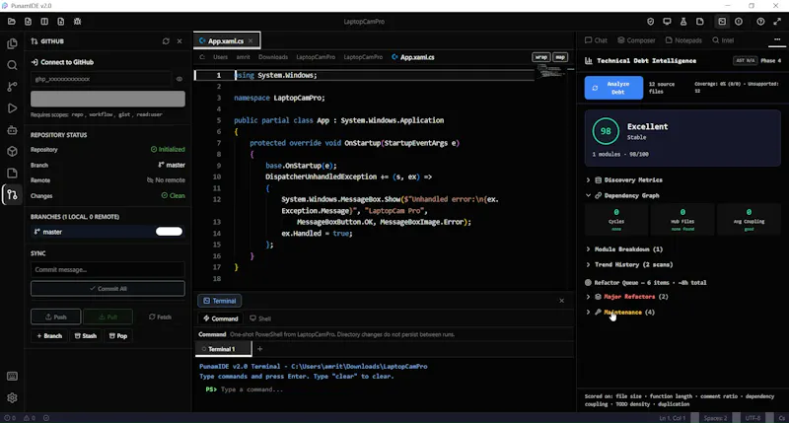Image resolution: width=789 pixels, height=423 pixels.
Task: Switch to the Chat tab
Action: point(596,40)
